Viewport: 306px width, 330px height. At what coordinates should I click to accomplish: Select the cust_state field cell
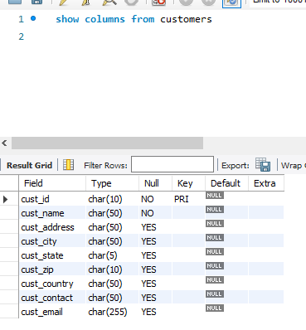(52, 255)
